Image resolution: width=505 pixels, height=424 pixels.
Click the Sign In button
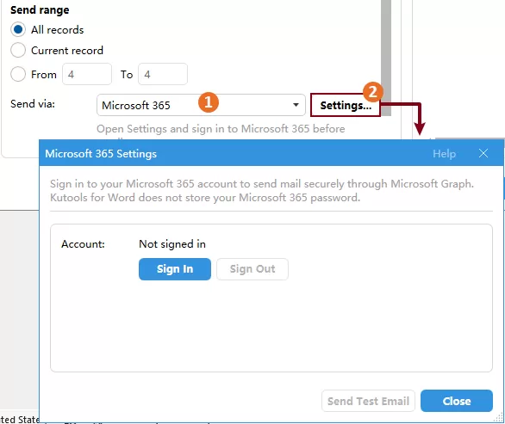click(175, 269)
